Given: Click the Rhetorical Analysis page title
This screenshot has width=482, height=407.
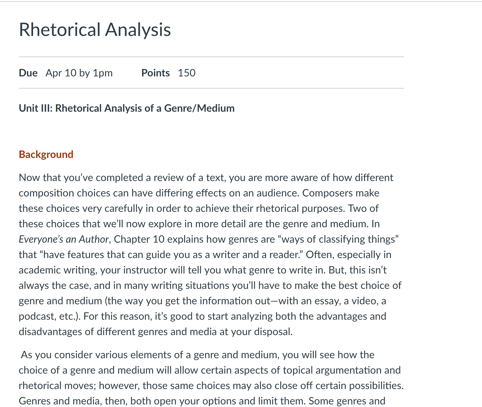Looking at the screenshot, I should pos(95,30).
